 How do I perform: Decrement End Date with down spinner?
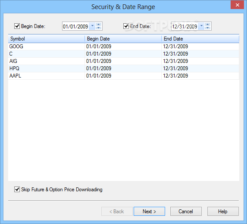pos(208,28)
